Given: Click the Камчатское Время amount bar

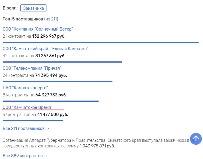Looking at the screenshot, I should coord(33,121).
